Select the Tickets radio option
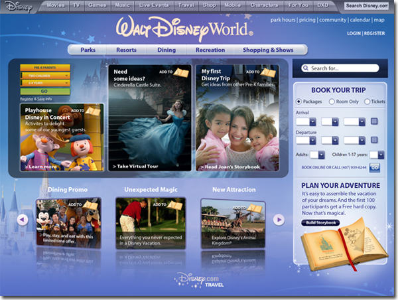 367,102
